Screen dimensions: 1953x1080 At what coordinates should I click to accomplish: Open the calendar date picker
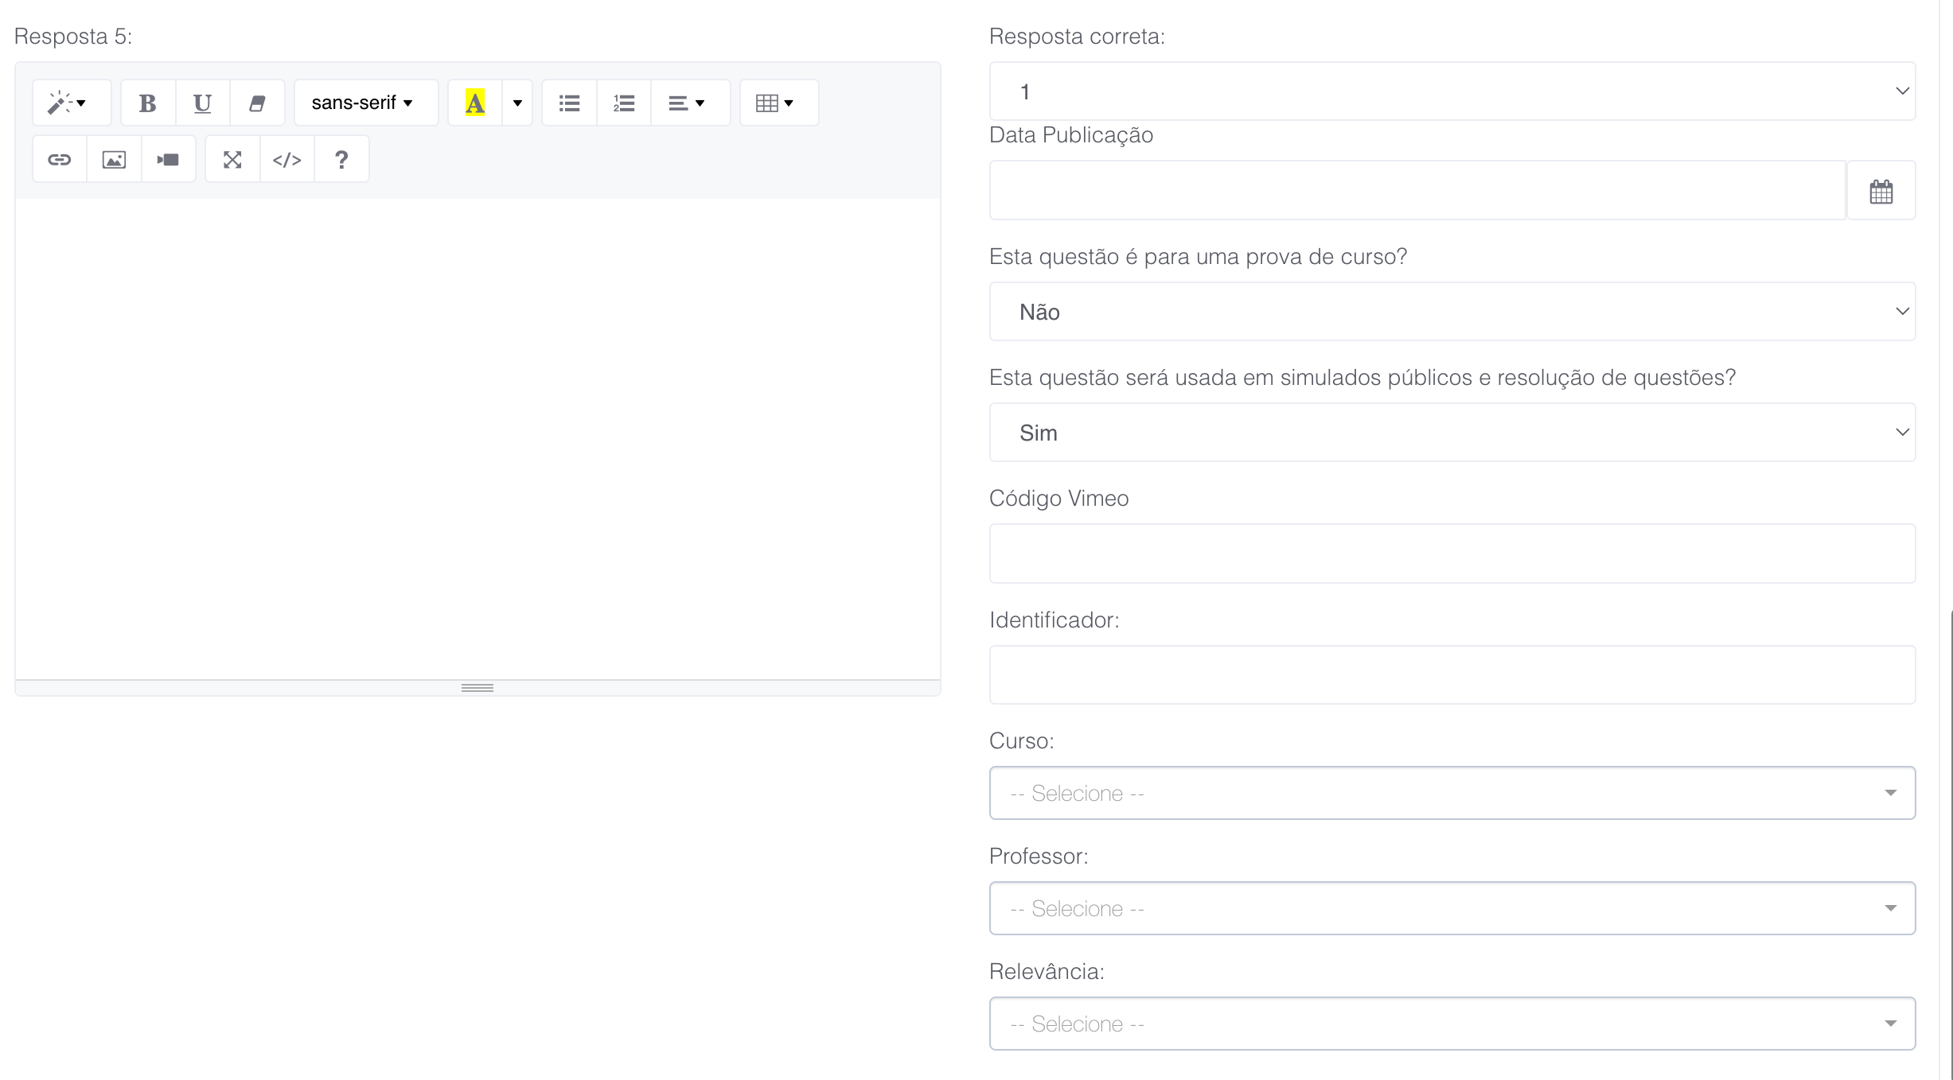pos(1881,191)
